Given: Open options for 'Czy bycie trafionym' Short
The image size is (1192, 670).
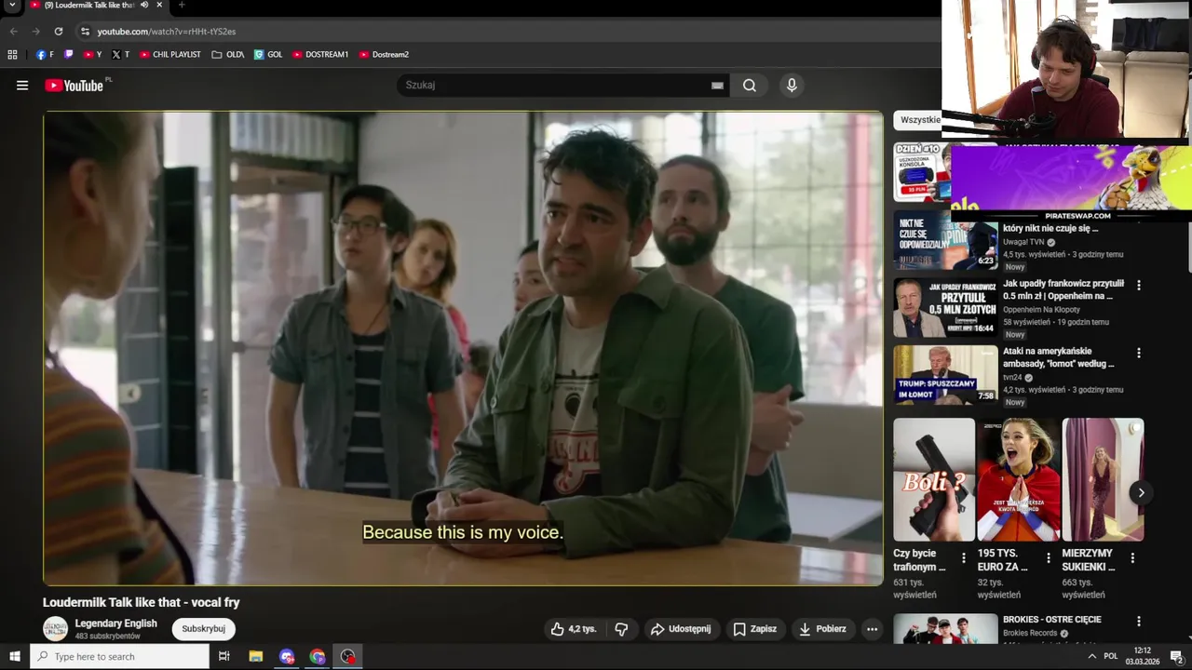Looking at the screenshot, I should pyautogui.click(x=964, y=558).
